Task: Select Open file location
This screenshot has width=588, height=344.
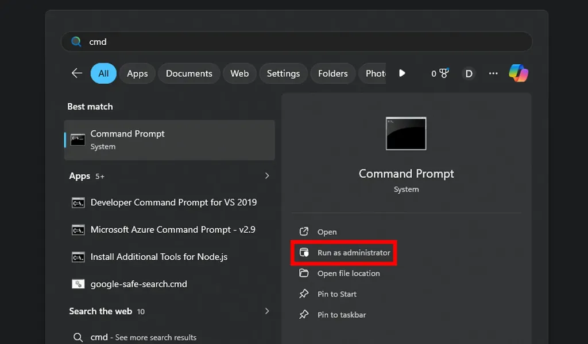Action: 348,273
